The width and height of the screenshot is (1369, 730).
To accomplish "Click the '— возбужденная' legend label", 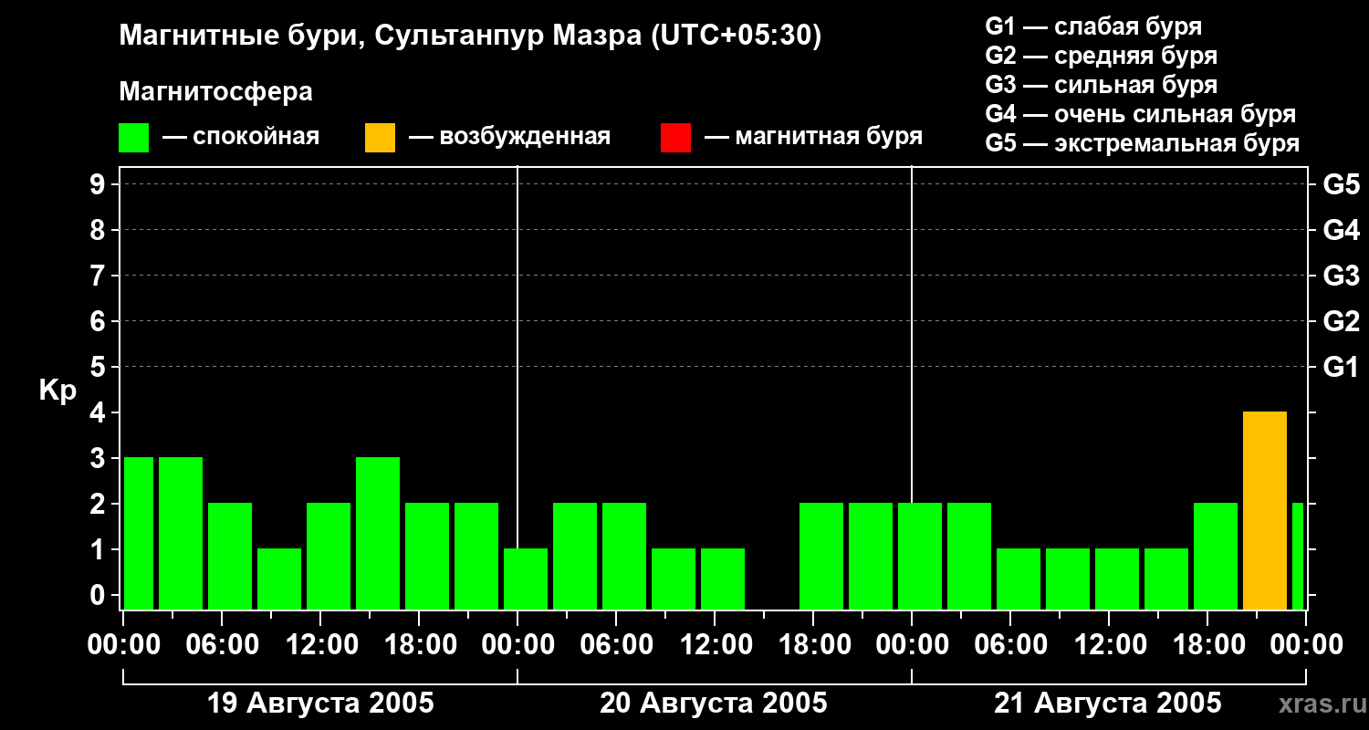I will 509,138.
